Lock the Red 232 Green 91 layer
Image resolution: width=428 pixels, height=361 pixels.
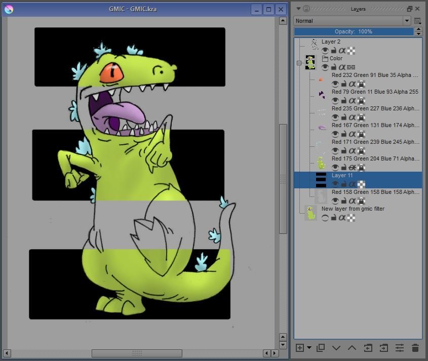(x=344, y=84)
